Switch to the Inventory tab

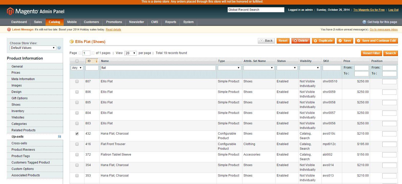[x=35, y=111]
